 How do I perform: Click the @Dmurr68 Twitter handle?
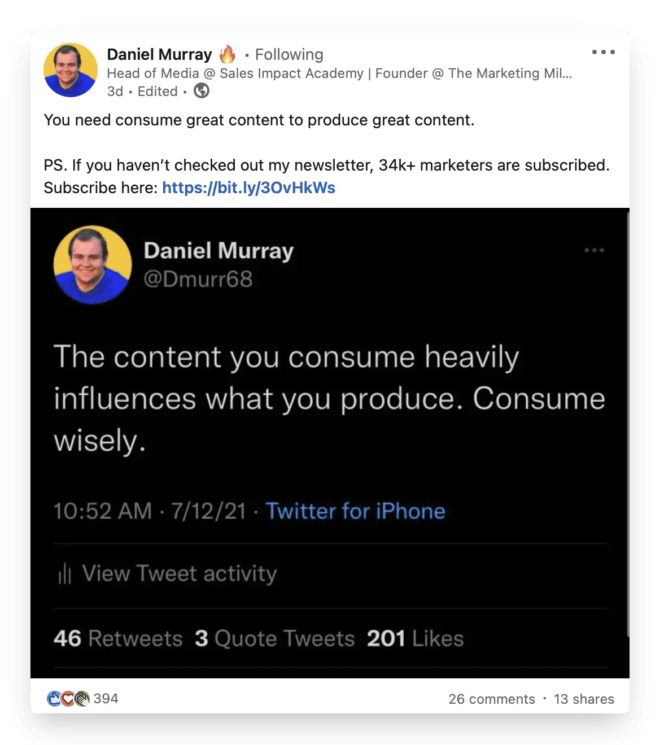tap(198, 279)
